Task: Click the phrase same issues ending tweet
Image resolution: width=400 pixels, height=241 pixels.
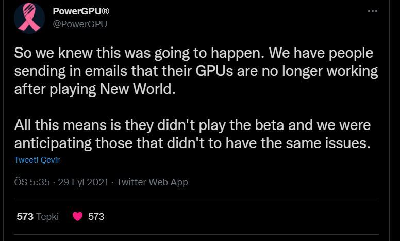Action: (328, 143)
